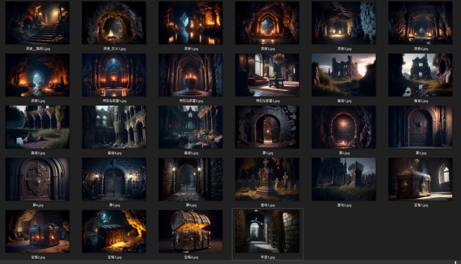The image size is (461, 264).
Task: Click the file name 宝箱2.jpg
Action: [x=38, y=257]
